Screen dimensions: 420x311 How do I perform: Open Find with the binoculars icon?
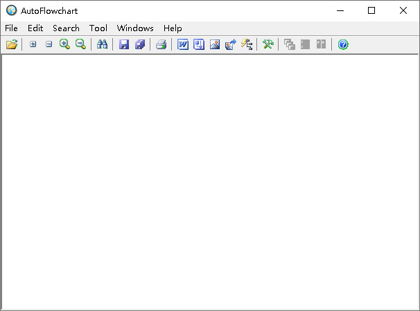(x=102, y=44)
